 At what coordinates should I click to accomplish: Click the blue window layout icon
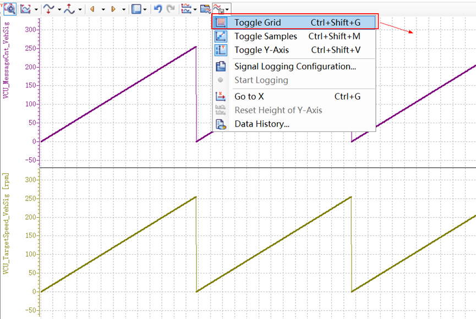(136, 9)
